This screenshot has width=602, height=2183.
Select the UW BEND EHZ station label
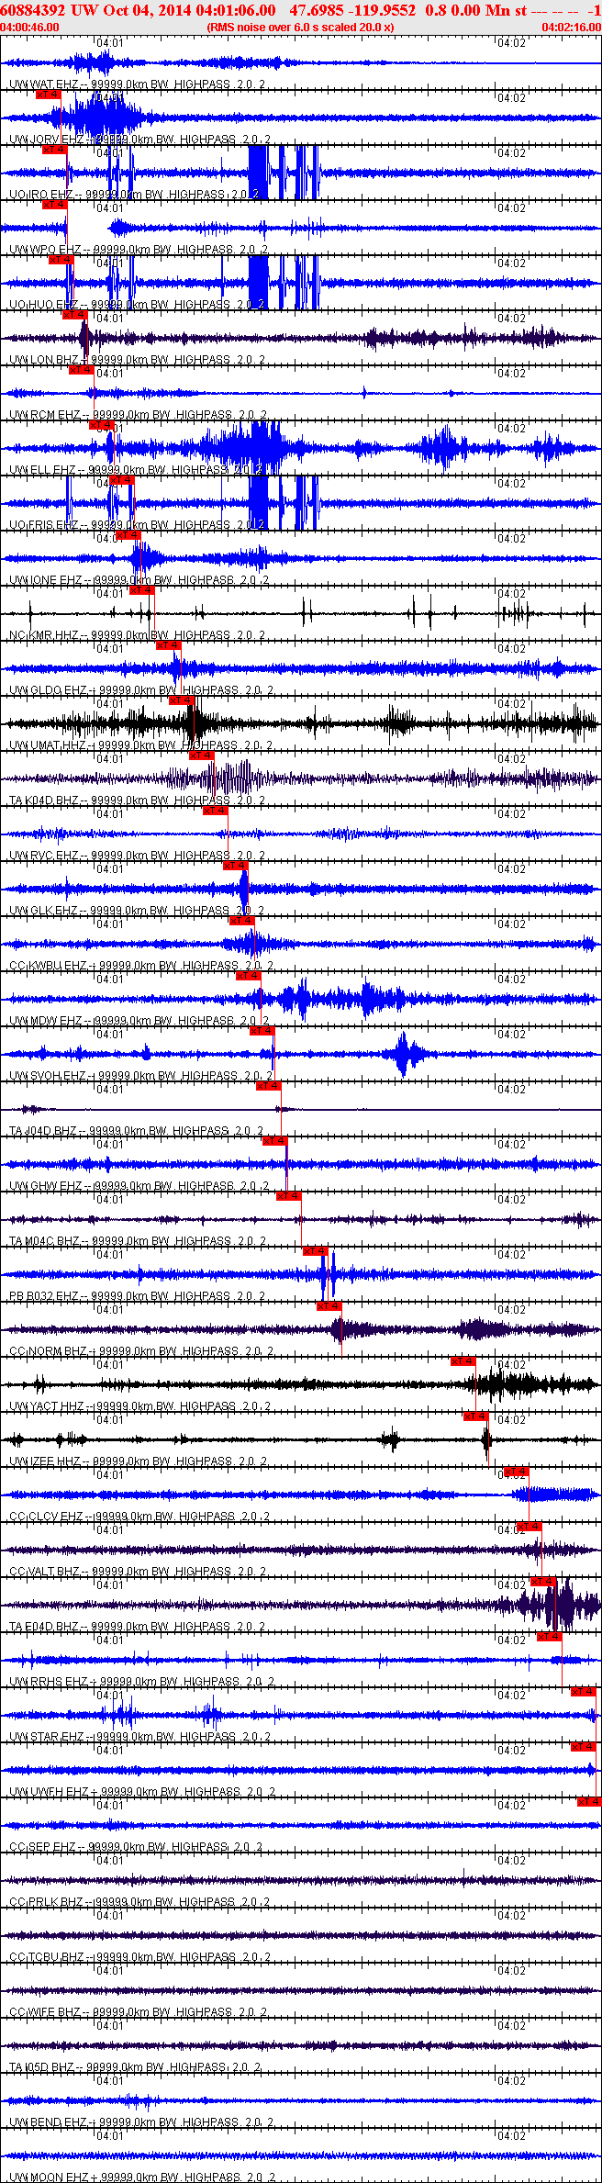pyautogui.click(x=141, y=2121)
